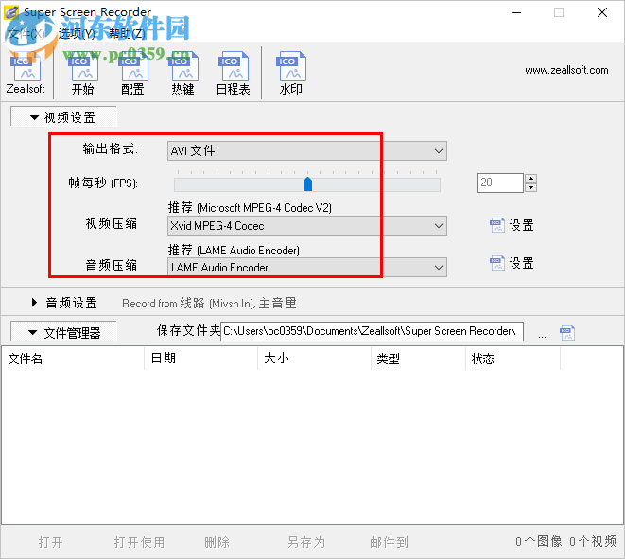Image resolution: width=625 pixels, height=559 pixels.
Task: Click the 帧每秒 (FPS) label
Action: point(103,183)
